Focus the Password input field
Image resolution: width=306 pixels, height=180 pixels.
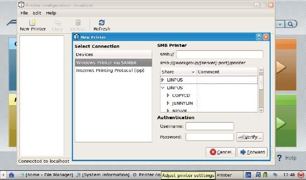pyautogui.click(x=210, y=137)
